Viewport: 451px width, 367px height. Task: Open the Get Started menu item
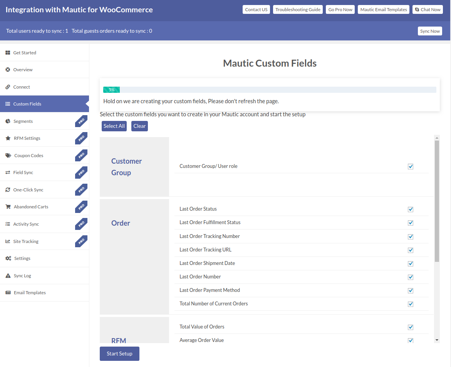coord(45,53)
